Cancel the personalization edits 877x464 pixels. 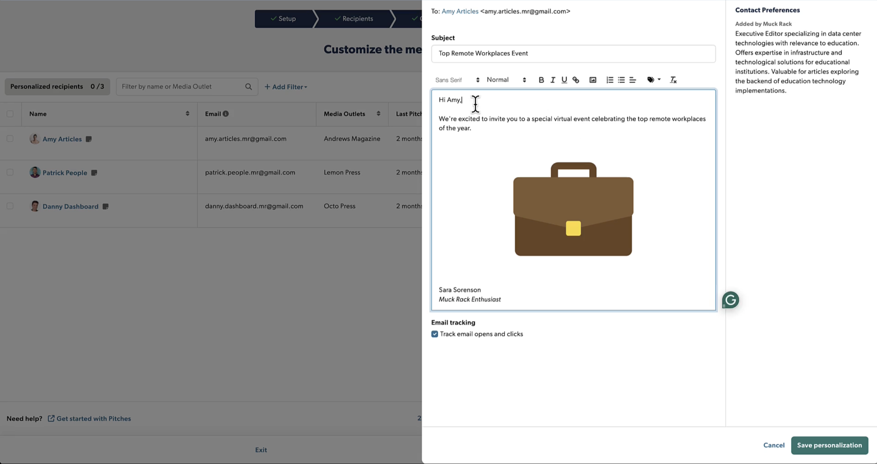[774, 445]
